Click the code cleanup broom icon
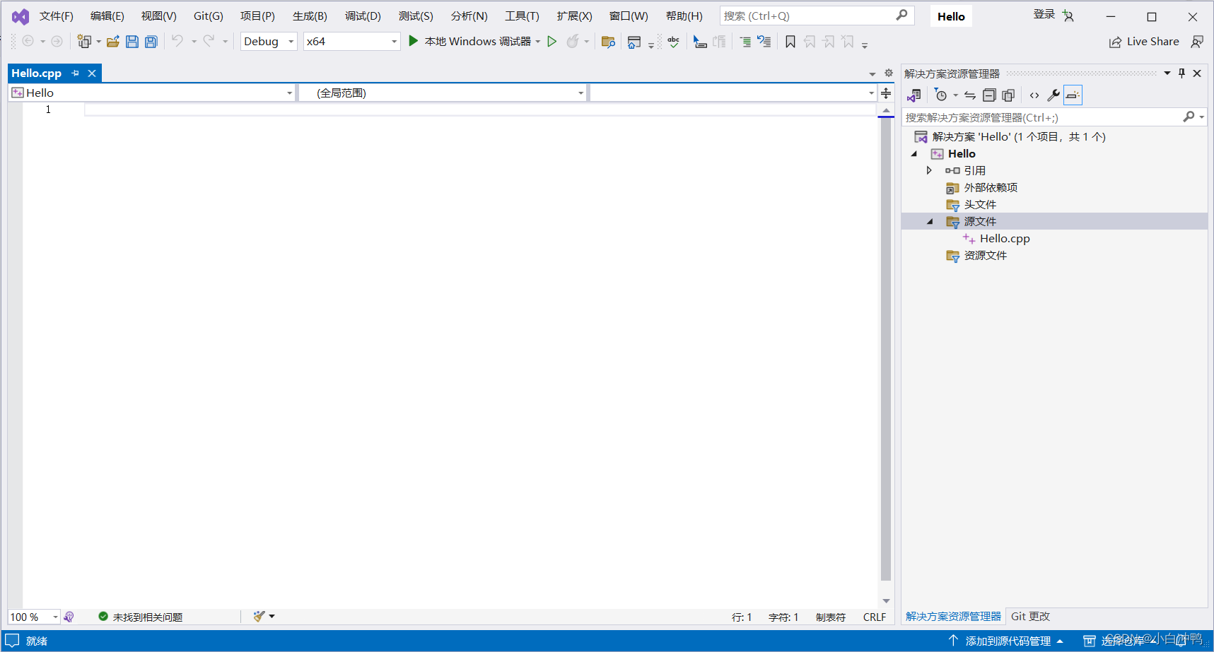The width and height of the screenshot is (1214, 652). coord(259,617)
